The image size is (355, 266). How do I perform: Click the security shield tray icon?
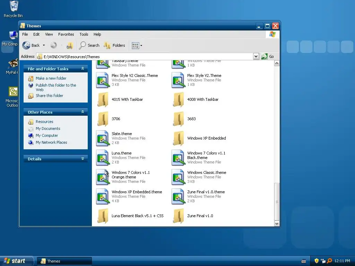point(317,261)
